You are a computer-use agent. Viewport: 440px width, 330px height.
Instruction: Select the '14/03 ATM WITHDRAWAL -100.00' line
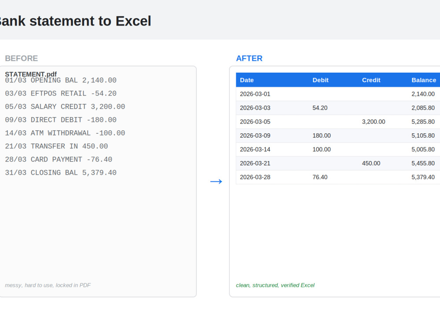(65, 133)
